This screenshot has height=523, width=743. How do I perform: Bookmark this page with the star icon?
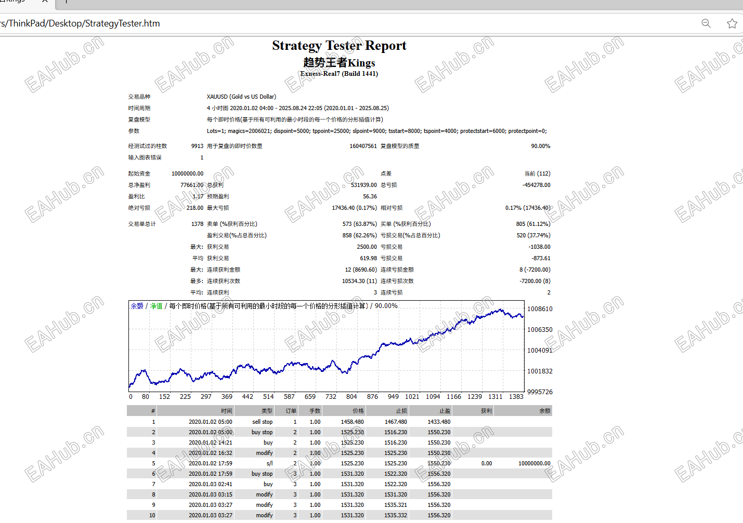[732, 23]
